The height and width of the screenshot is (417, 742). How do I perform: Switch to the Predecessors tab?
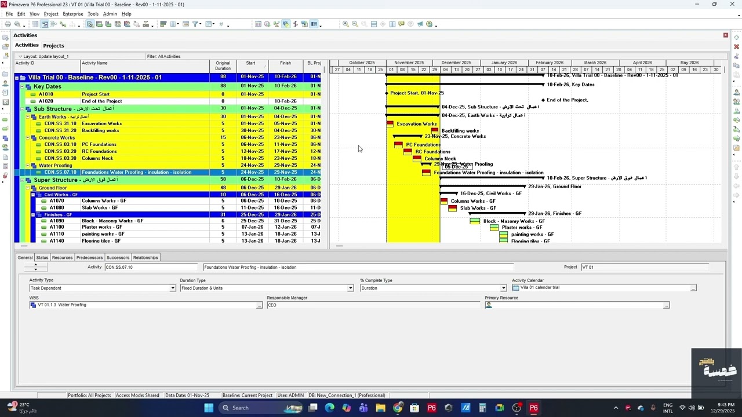(x=89, y=258)
